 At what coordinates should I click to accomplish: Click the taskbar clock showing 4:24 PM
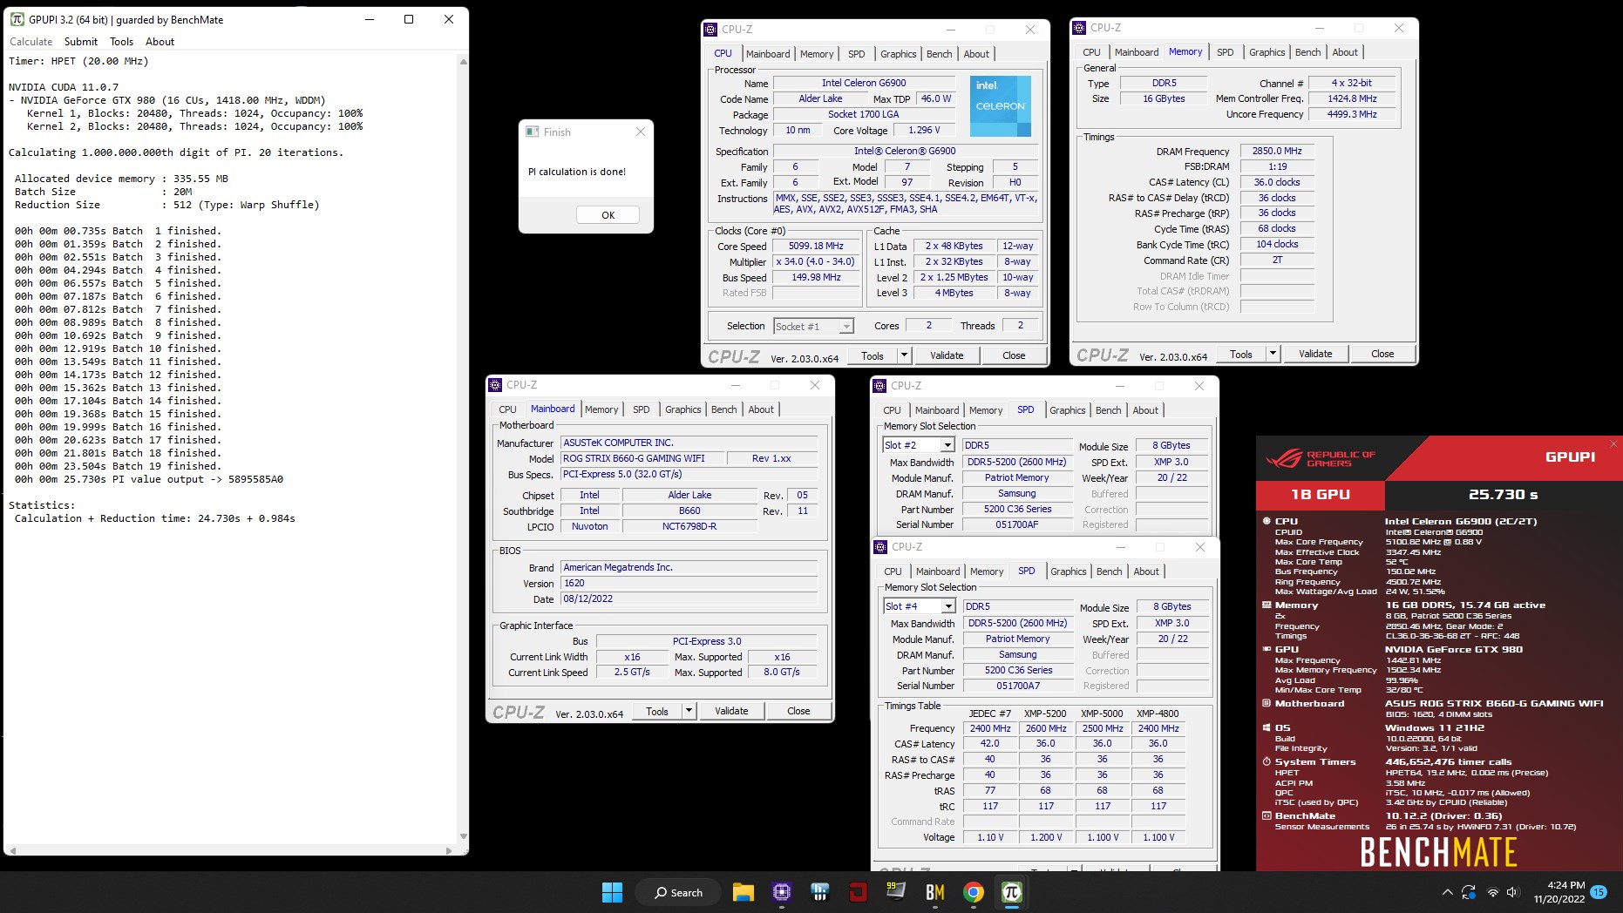click(1559, 892)
